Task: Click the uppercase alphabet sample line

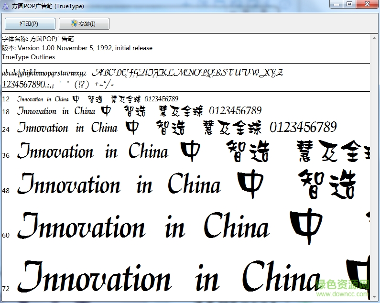Action: (x=187, y=73)
